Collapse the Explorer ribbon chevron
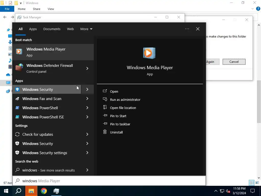 coord(253,9)
